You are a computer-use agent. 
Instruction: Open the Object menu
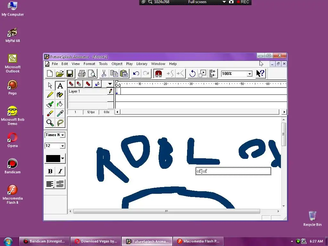[x=117, y=64]
